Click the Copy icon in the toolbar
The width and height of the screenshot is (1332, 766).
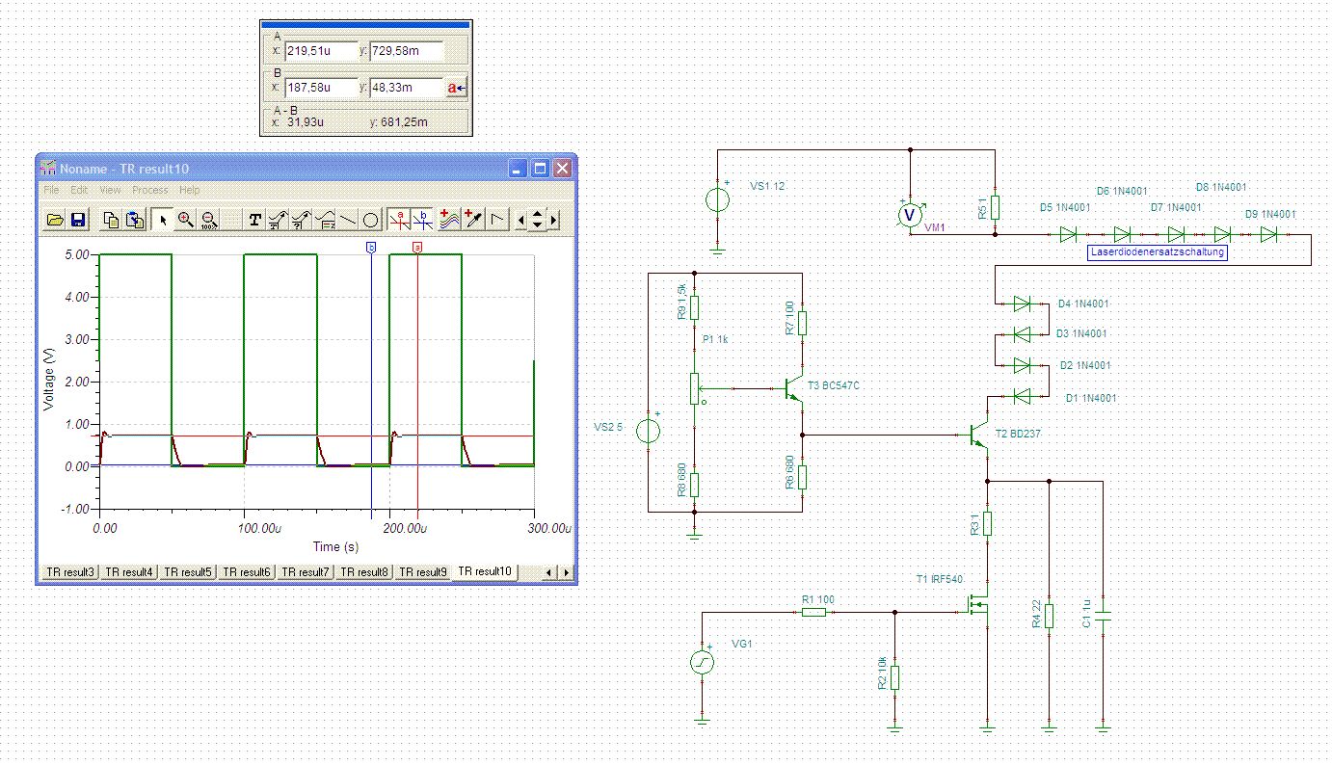coord(112,221)
